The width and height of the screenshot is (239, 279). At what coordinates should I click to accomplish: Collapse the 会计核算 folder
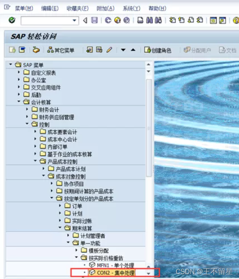[19, 101]
